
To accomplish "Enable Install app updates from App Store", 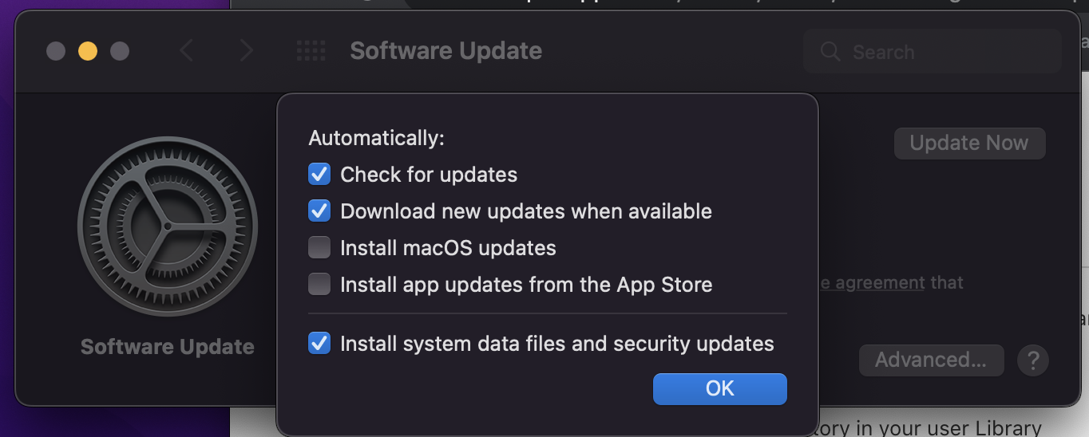I will click(x=319, y=284).
